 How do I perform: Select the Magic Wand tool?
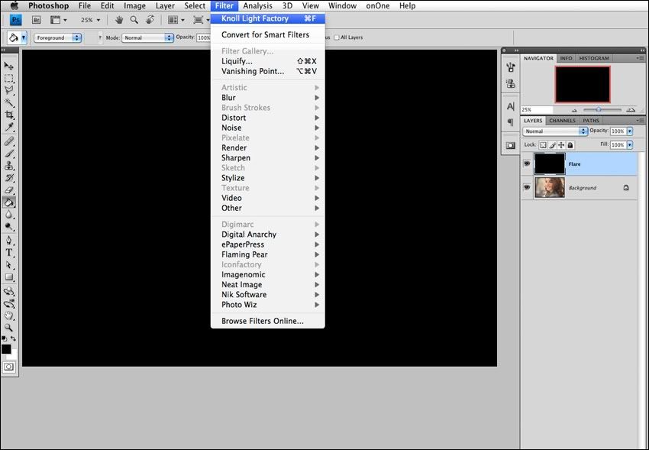[8, 102]
